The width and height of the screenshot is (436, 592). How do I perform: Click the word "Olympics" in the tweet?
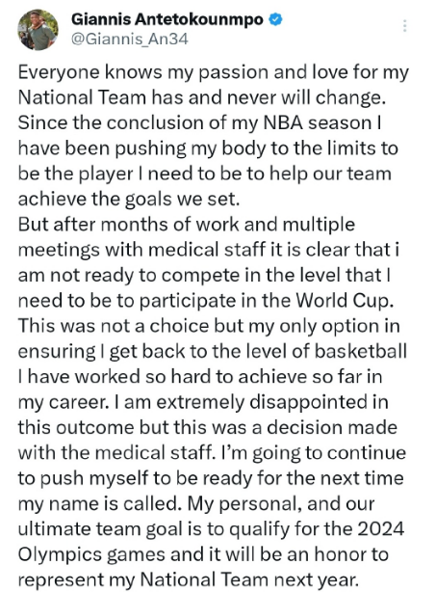pos(61,555)
